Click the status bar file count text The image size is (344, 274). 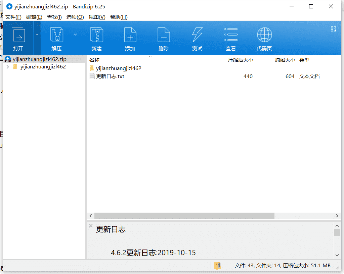point(283,266)
